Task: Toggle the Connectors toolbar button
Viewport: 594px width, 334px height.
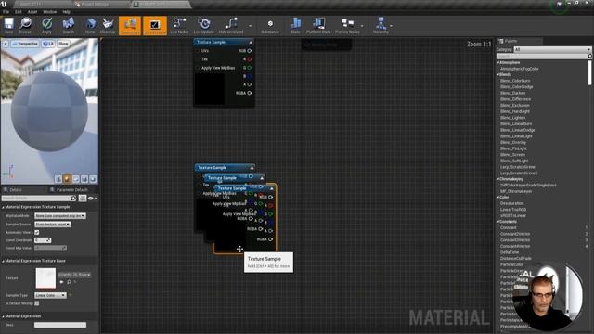Action: [x=130, y=25]
